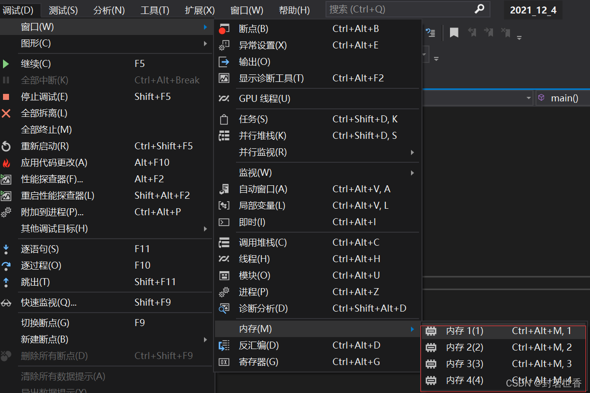Click the Exception Settings (异常设置) icon

[223, 45]
